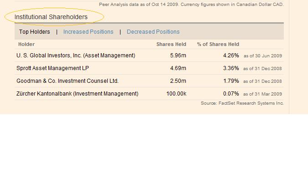Viewport: 308px width, 182px height.
Task: Click the 0.07% shares percentage
Action: pyautogui.click(x=231, y=94)
